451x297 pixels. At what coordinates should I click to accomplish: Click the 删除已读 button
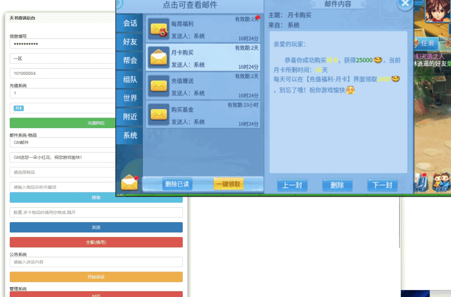[177, 184]
